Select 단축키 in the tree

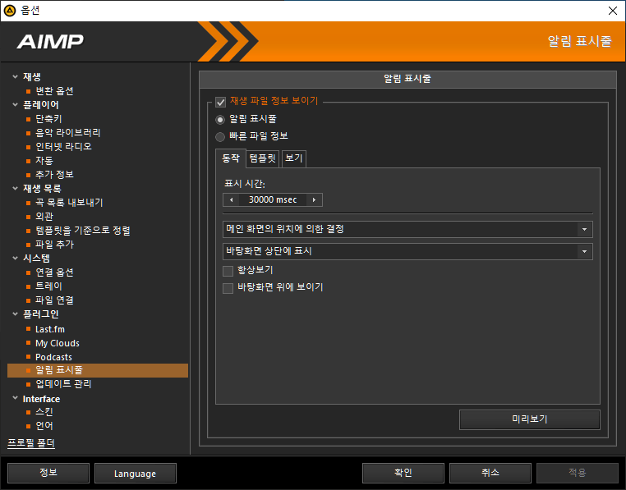[48, 119]
